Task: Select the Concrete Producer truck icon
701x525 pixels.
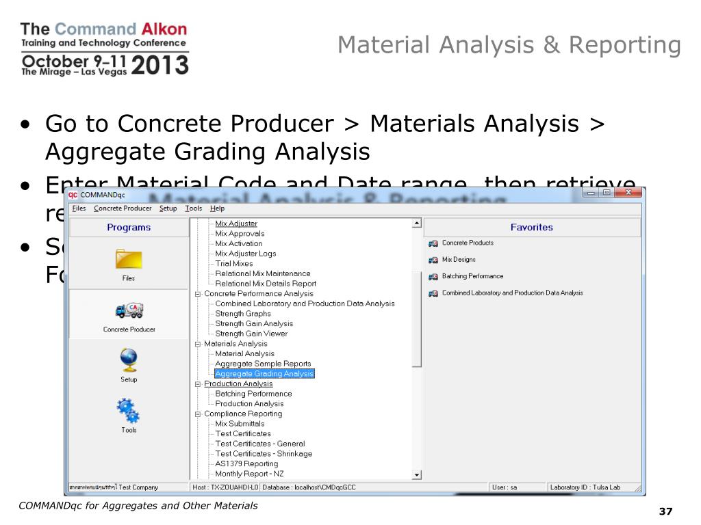Action: click(x=129, y=310)
